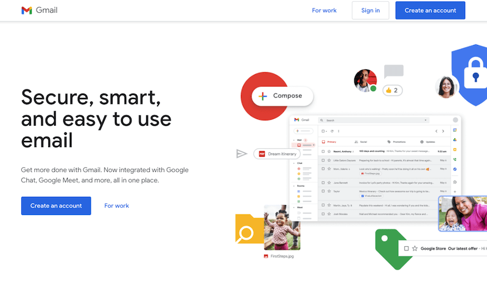The width and height of the screenshot is (487, 288).
Task: Open the select-all dropdown arrow
Action: coord(326,131)
